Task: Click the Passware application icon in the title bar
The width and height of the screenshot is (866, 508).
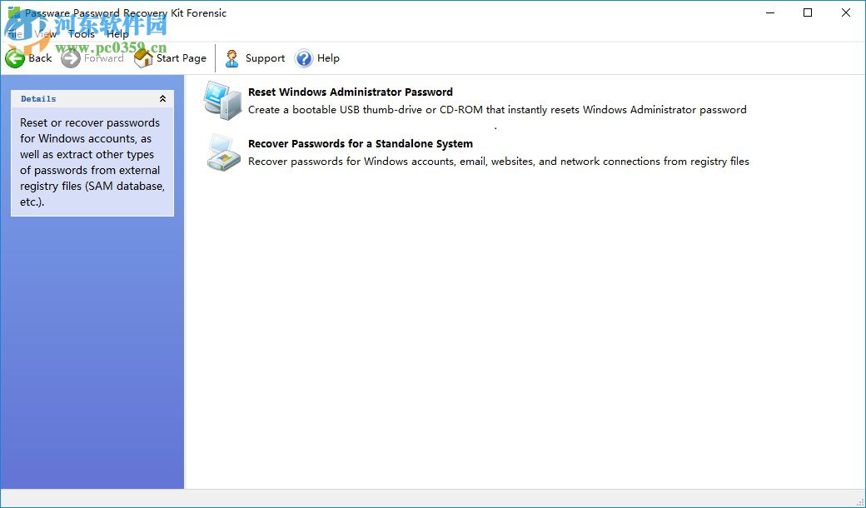Action: point(12,13)
